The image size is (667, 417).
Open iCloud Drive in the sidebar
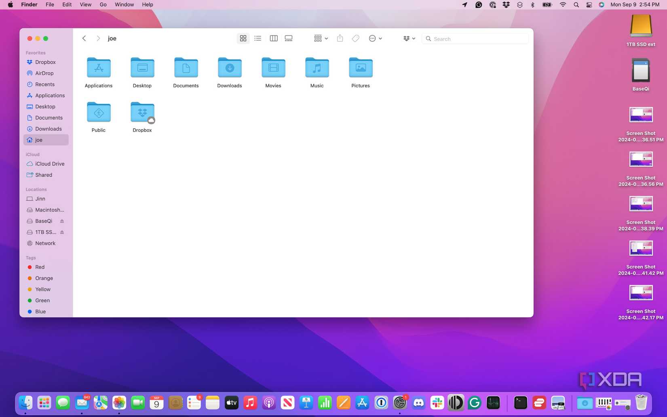coord(46,164)
